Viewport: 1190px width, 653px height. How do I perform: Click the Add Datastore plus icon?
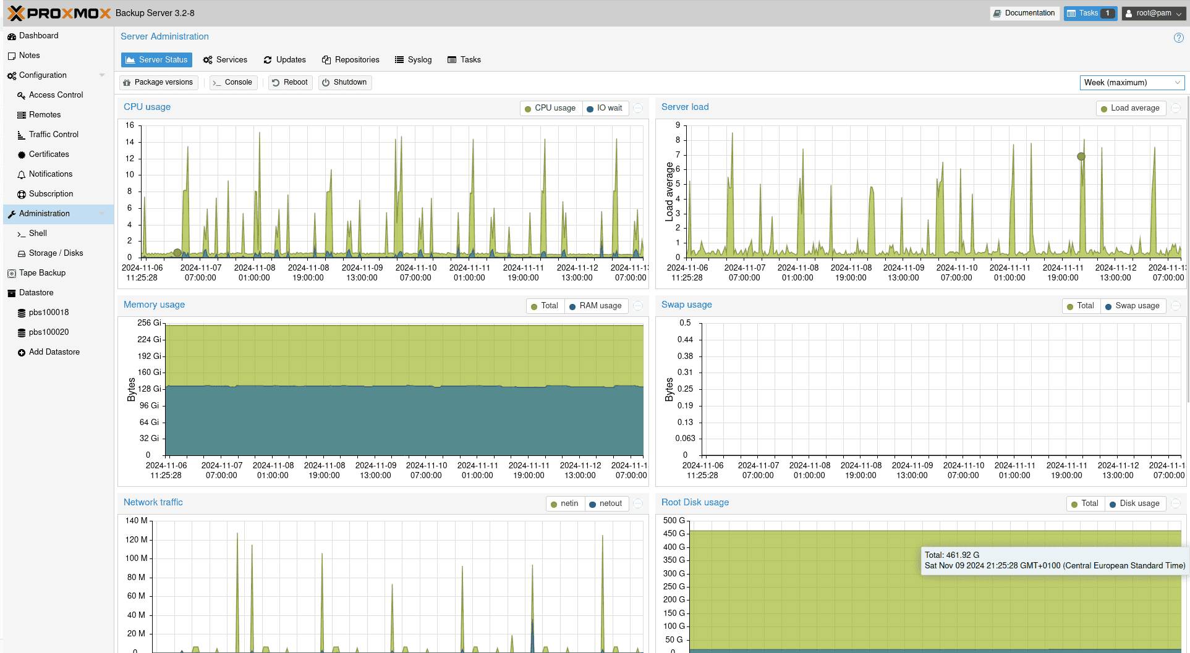[x=22, y=353]
